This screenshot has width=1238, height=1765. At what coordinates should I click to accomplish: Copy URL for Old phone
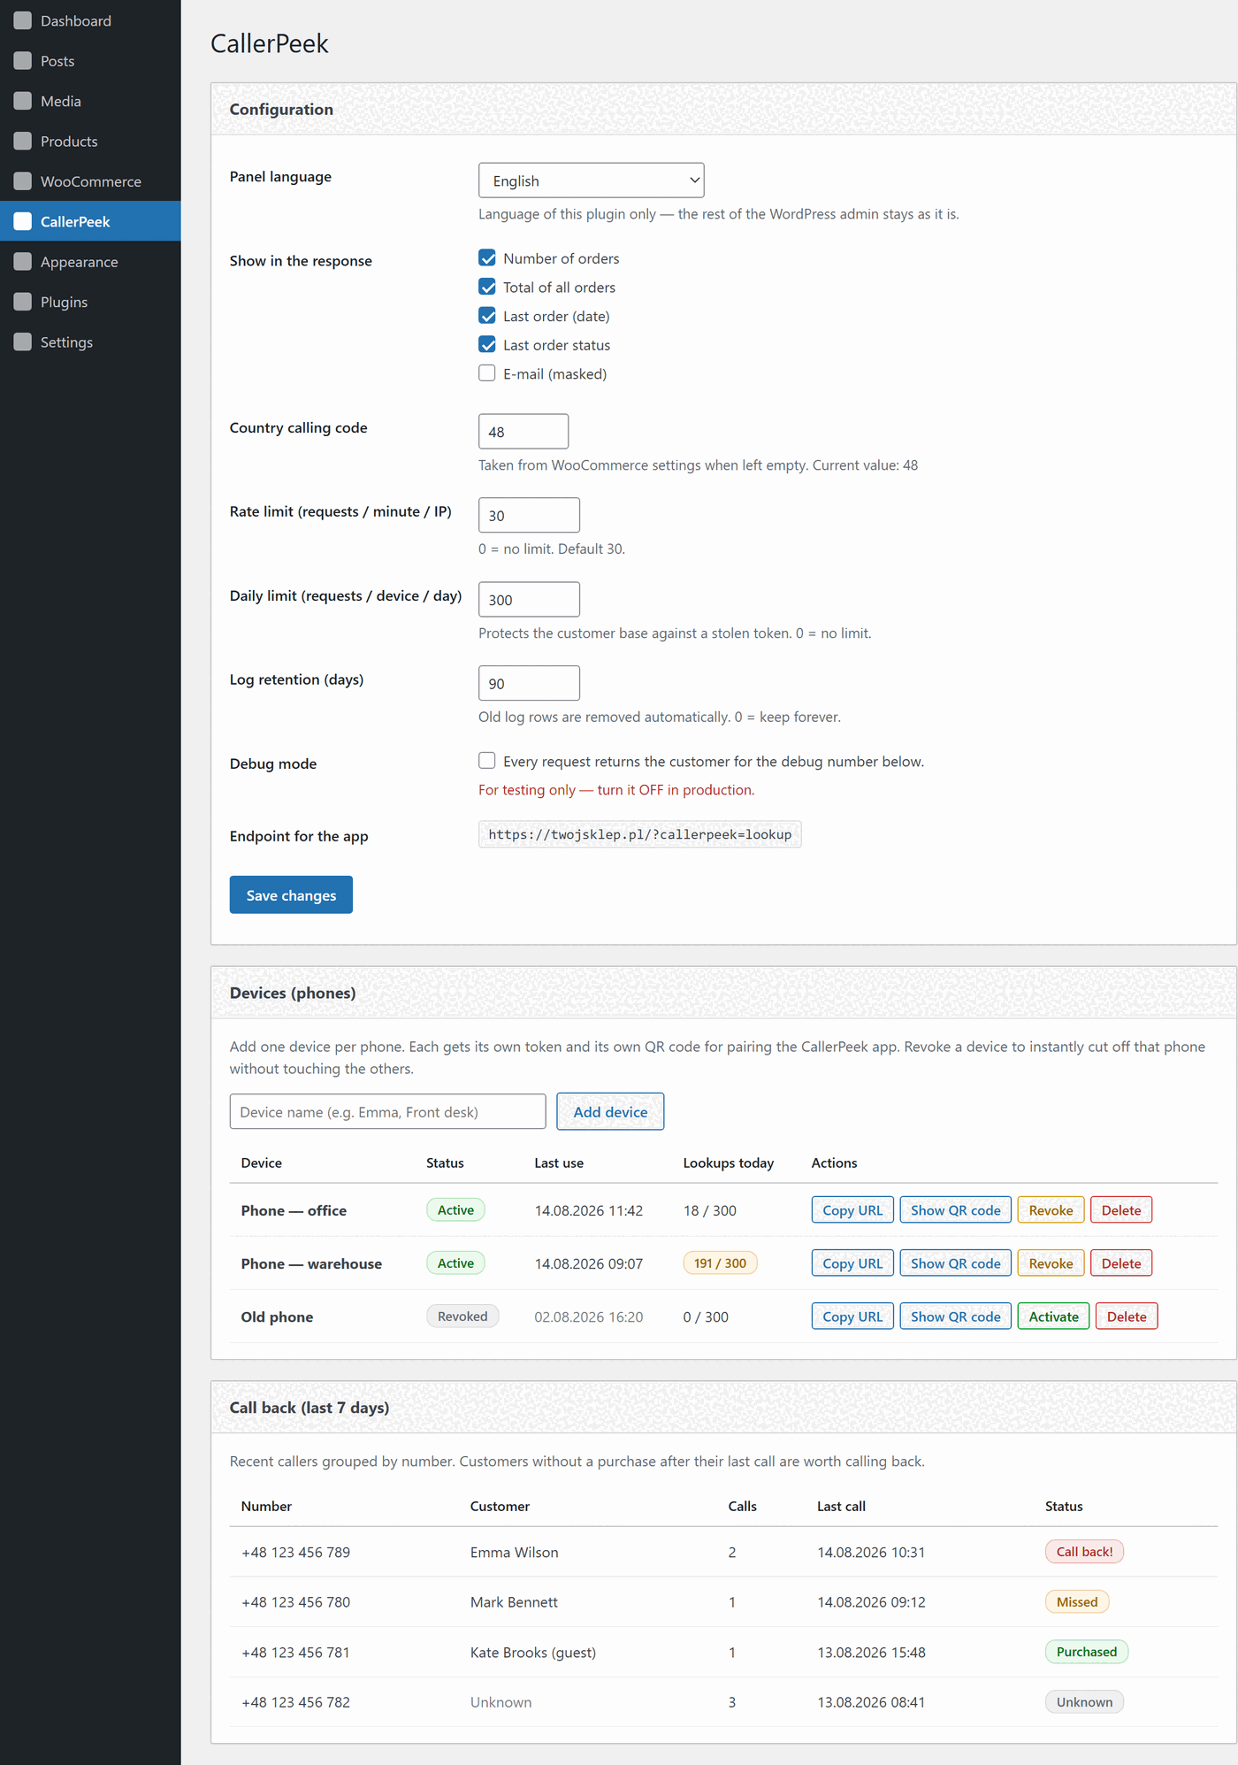852,1316
